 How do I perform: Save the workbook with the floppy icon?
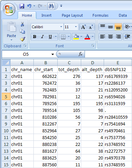(x=22, y=6)
